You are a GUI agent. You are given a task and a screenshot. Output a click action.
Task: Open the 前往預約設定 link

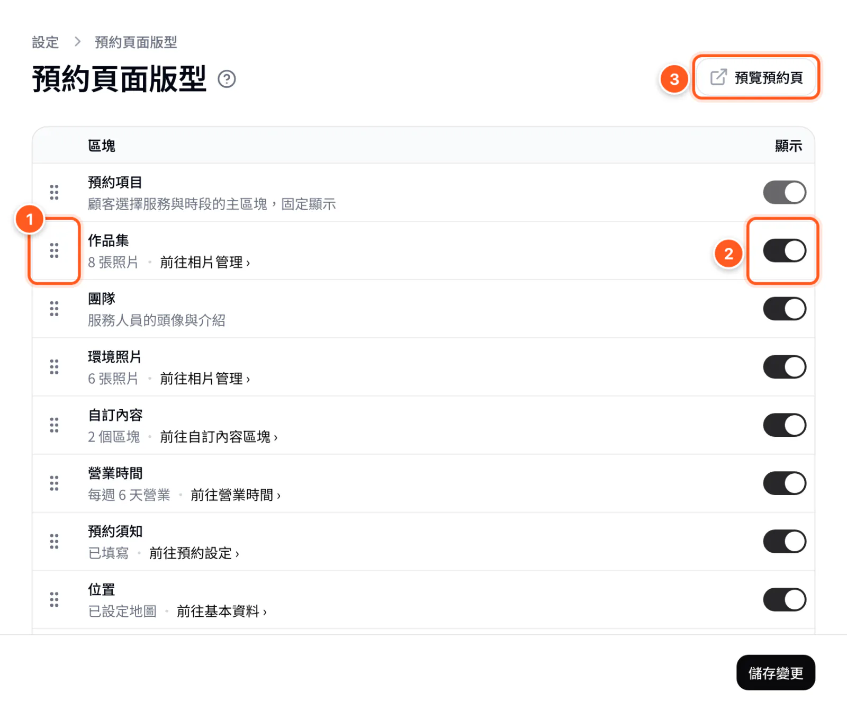(x=194, y=553)
